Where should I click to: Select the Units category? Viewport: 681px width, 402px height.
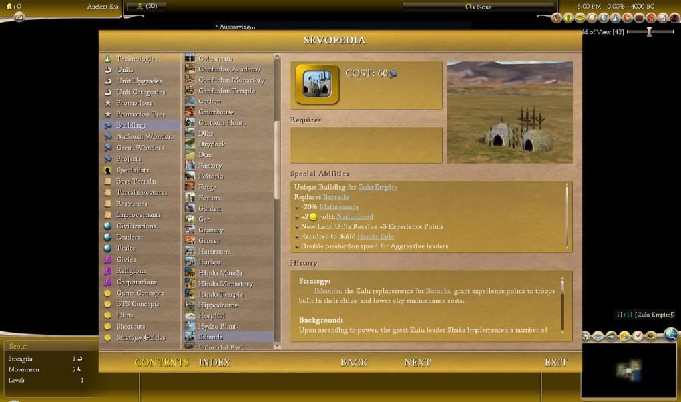(124, 69)
